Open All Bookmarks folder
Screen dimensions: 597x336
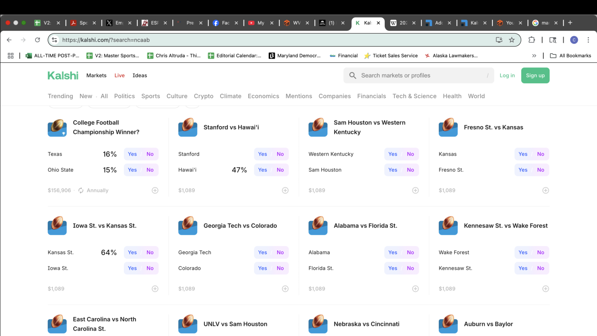(571, 56)
